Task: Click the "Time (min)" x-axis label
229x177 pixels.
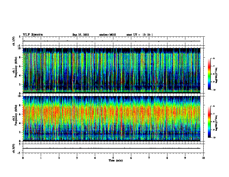Action: click(116, 161)
